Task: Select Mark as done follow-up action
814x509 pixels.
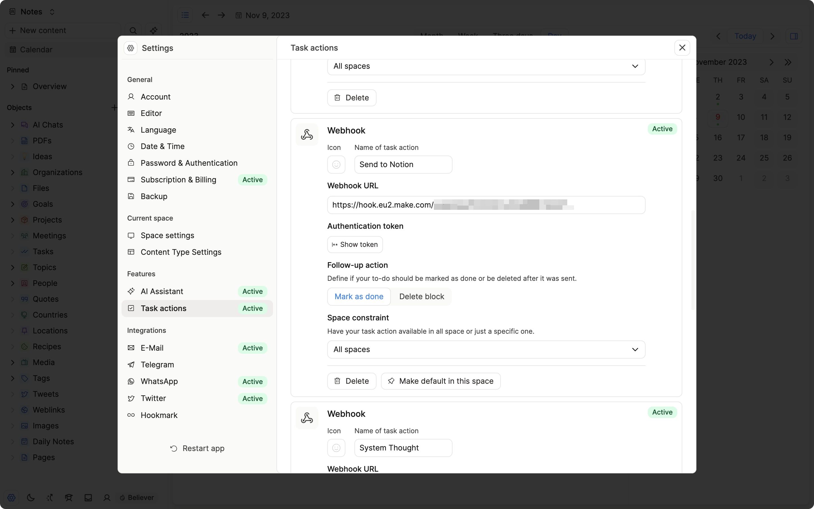Action: (358, 297)
